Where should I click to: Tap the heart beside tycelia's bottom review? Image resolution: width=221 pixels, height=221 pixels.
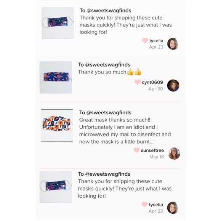pyautogui.click(x=144, y=204)
